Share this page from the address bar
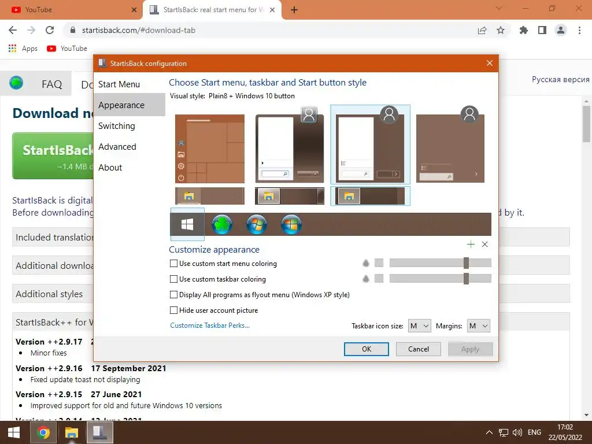 pyautogui.click(x=482, y=30)
